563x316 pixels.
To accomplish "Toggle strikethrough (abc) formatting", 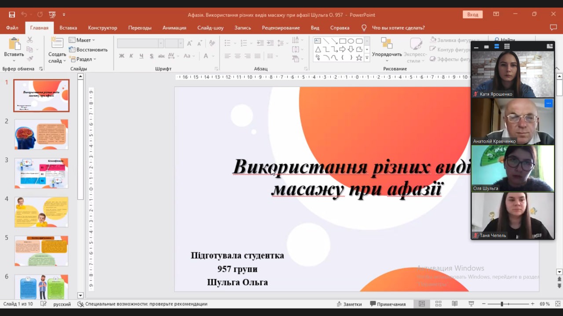I will pos(161,56).
